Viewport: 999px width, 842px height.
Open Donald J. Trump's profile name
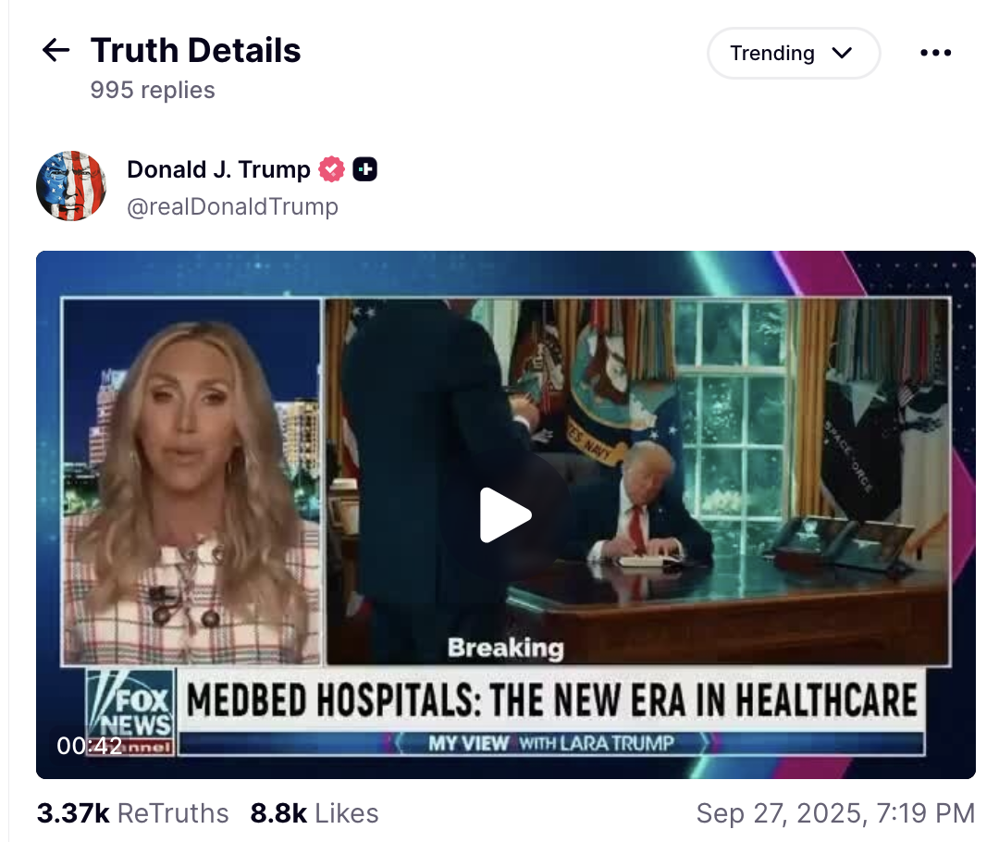coord(218,169)
